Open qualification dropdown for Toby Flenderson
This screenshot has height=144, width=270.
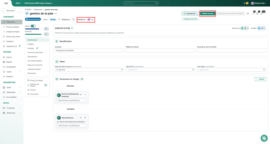pos(72,126)
